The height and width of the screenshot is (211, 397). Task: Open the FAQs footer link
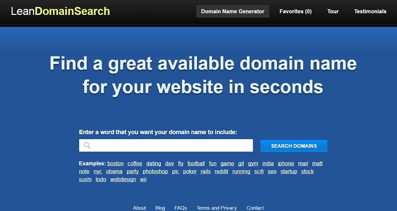tap(181, 208)
